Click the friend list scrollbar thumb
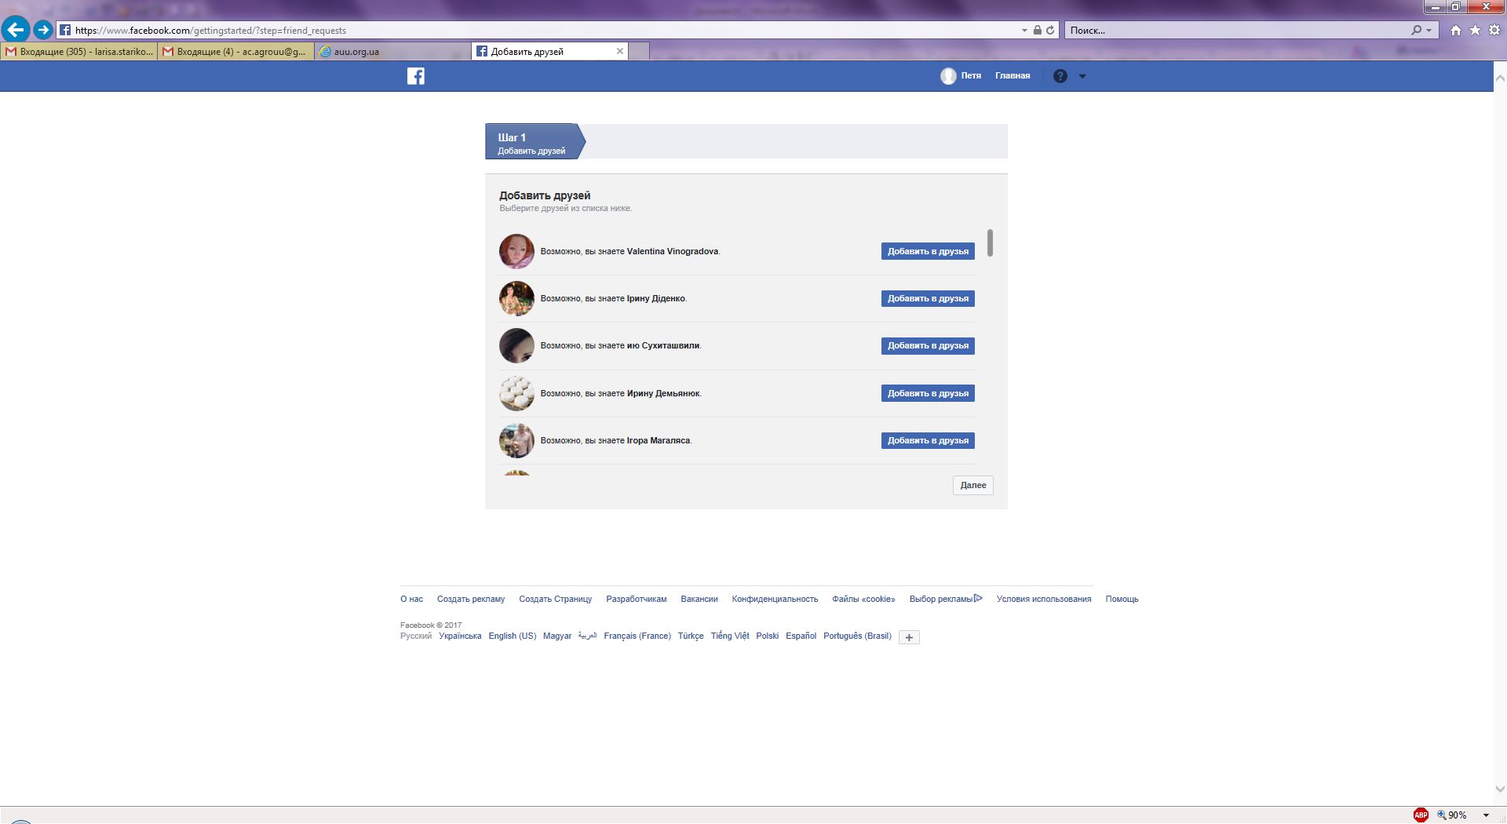Viewport: 1507px width, 824px height. click(x=991, y=242)
